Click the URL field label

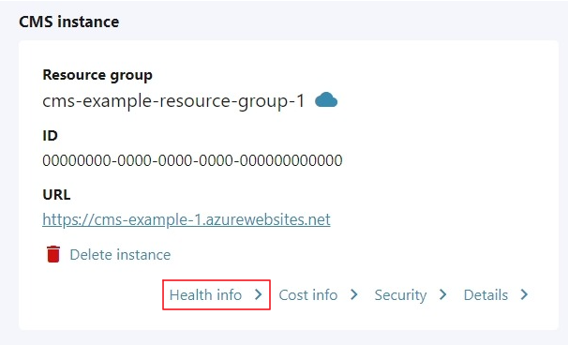56,195
